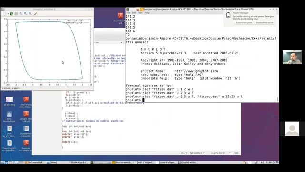Viewport: 305px width, 172px height.
Task: Open the Help menu in terminal window
Action: tap(147, 13)
